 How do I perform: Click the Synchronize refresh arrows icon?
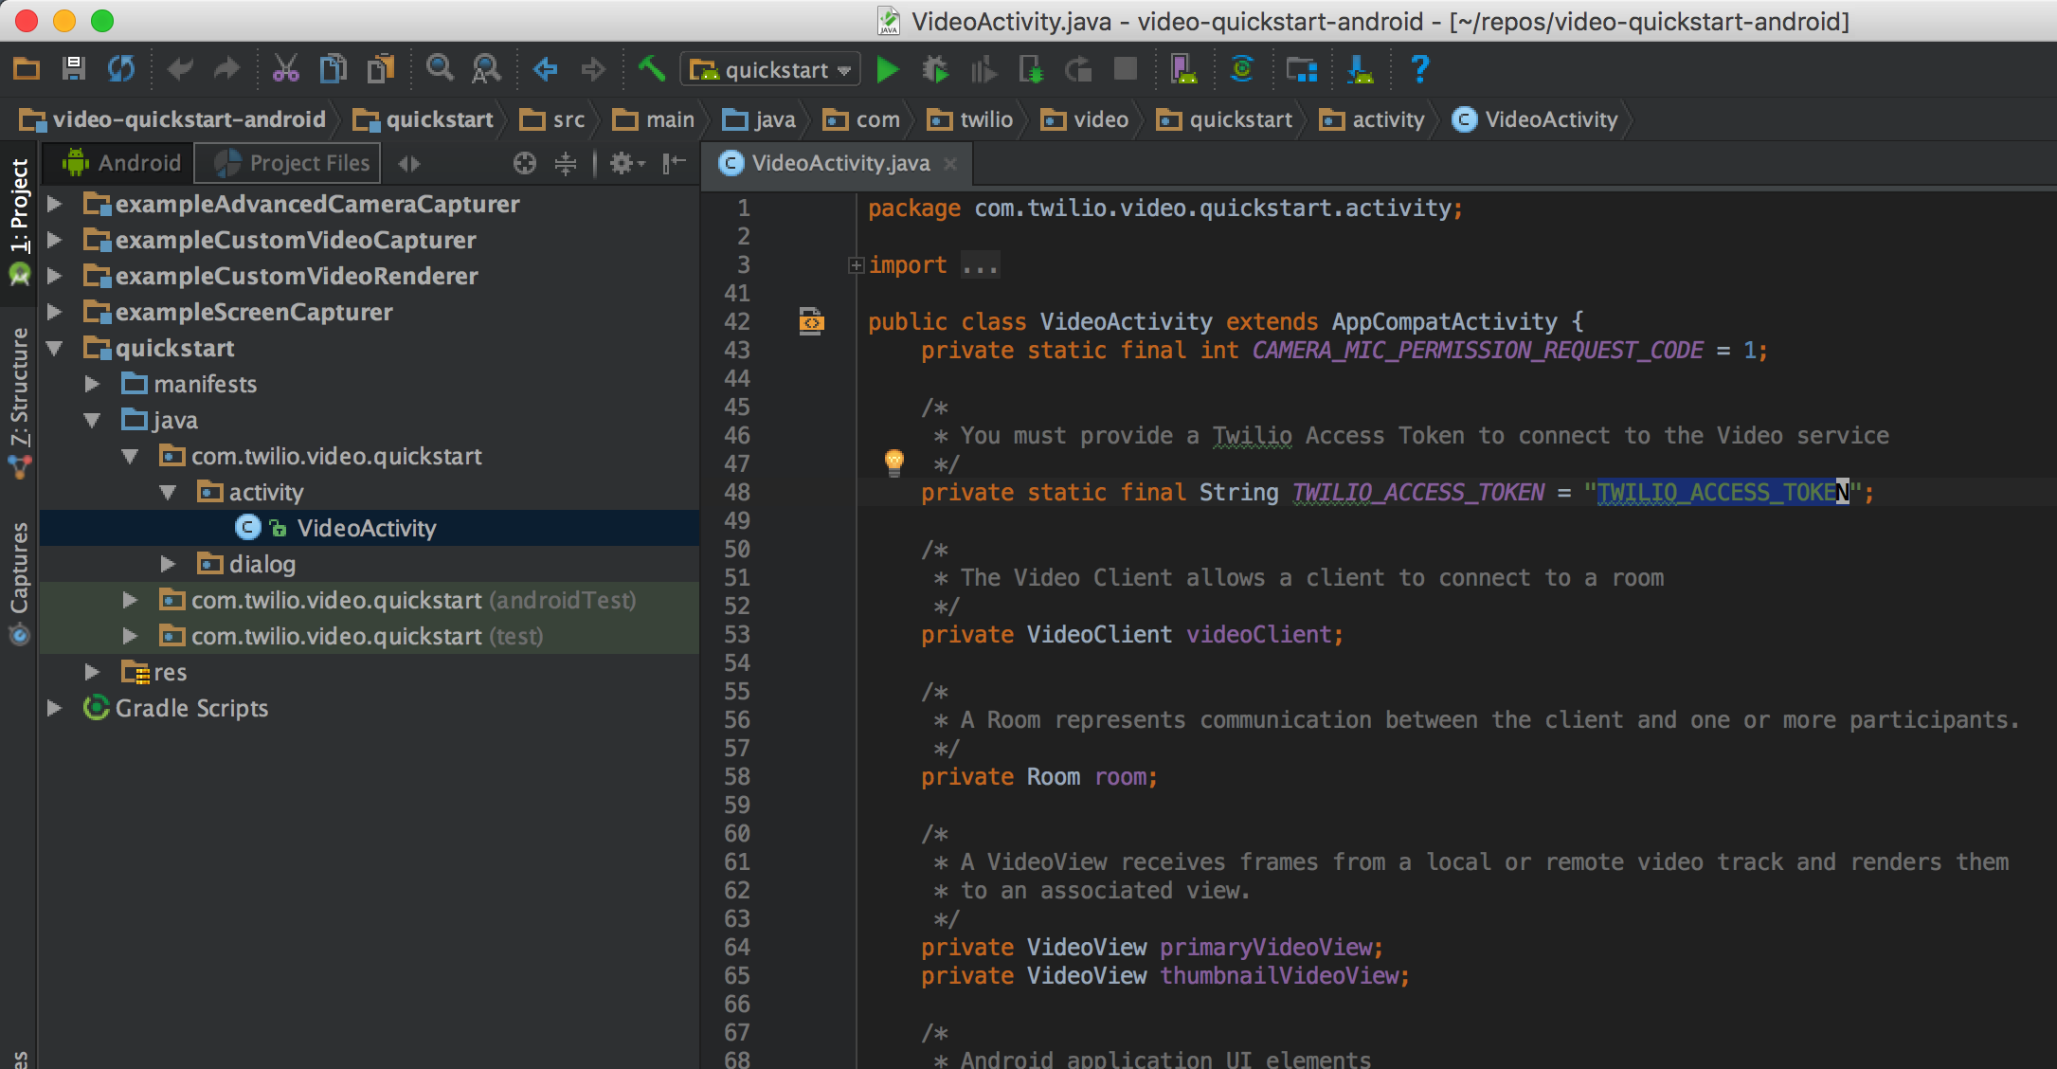point(121,69)
